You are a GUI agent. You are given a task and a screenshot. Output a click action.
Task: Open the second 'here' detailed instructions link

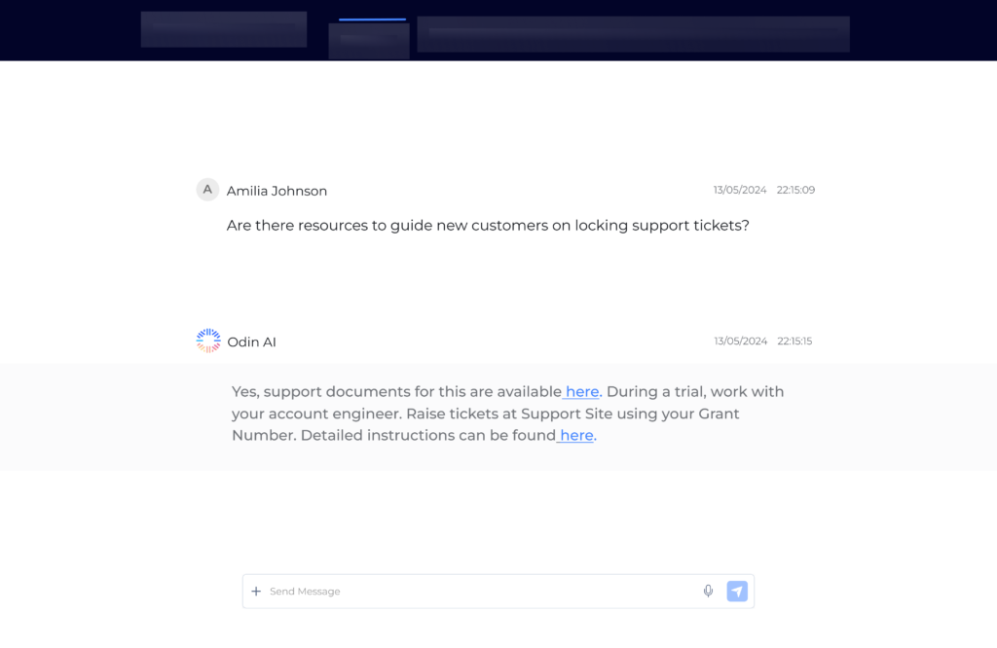coord(575,435)
